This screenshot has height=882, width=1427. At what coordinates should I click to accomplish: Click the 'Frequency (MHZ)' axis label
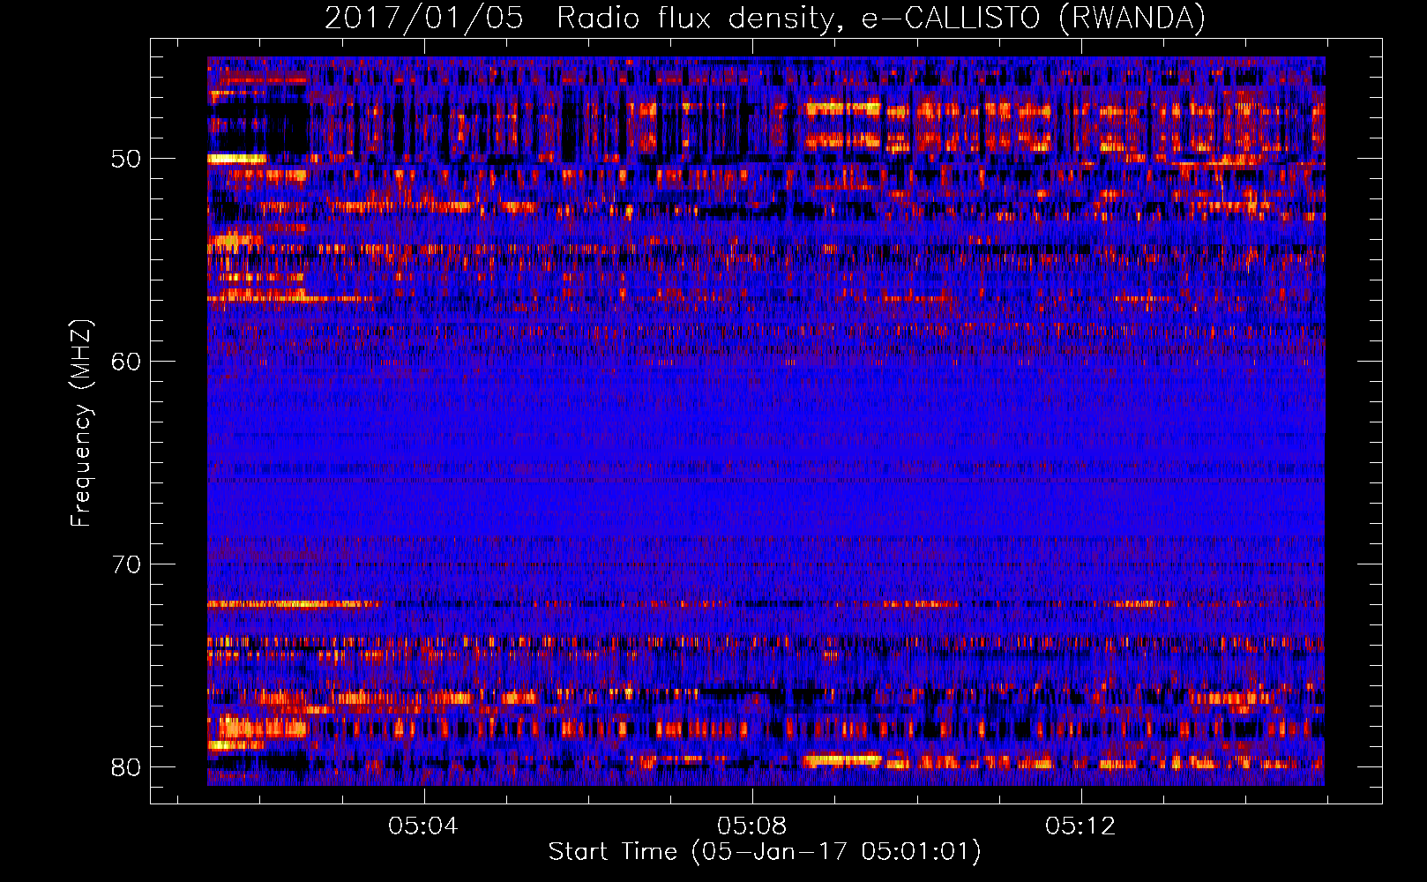click(x=81, y=422)
